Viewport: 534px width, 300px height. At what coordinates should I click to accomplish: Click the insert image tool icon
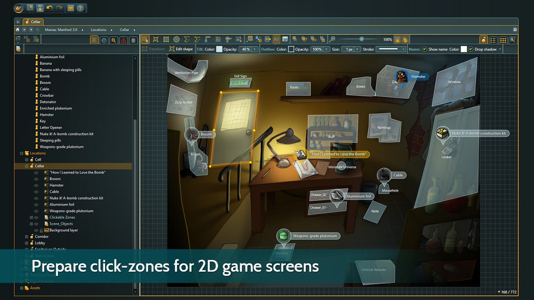pos(239,39)
